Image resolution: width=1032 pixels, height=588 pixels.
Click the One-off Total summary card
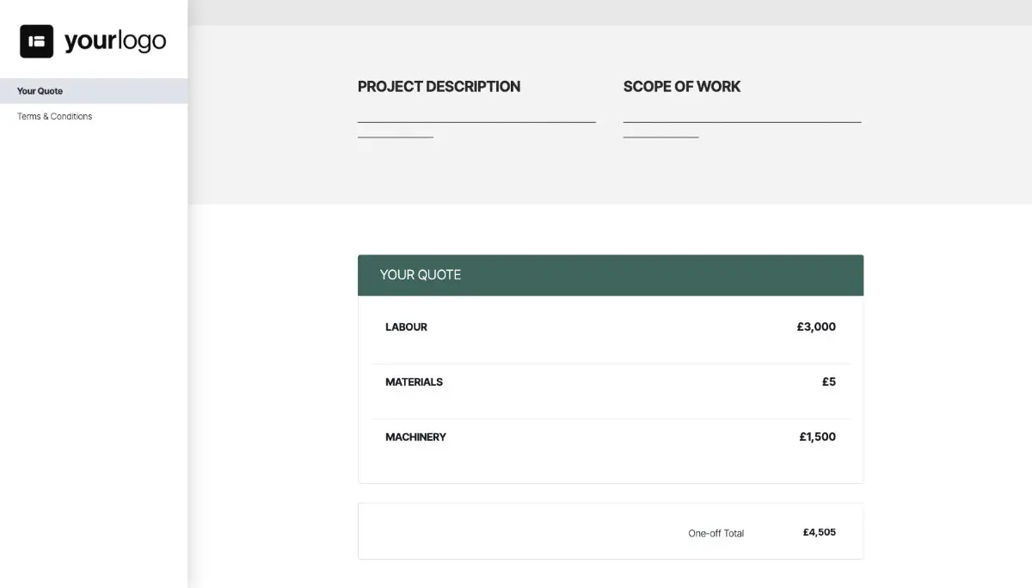(x=611, y=531)
